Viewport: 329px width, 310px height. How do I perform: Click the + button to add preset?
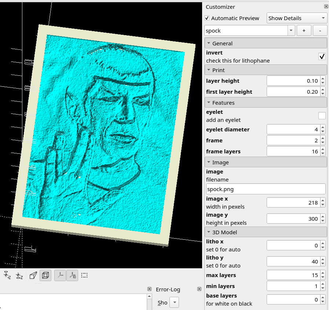tap(304, 31)
